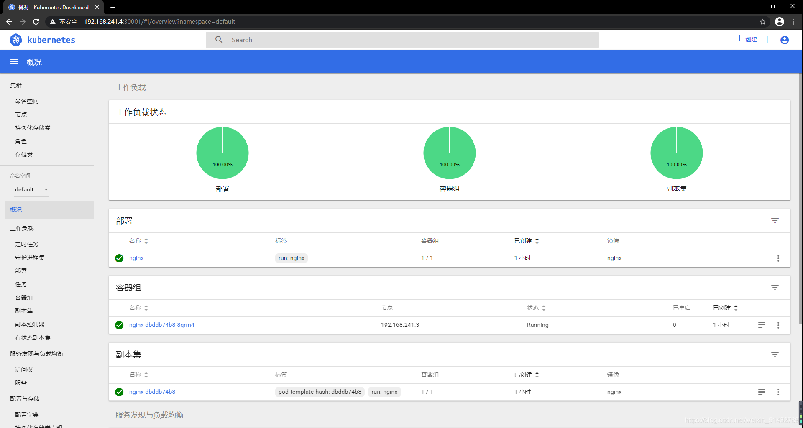View logs for pod nginx-dbddb74b8-8qrm4
Viewport: 803px width, 428px height.
762,325
